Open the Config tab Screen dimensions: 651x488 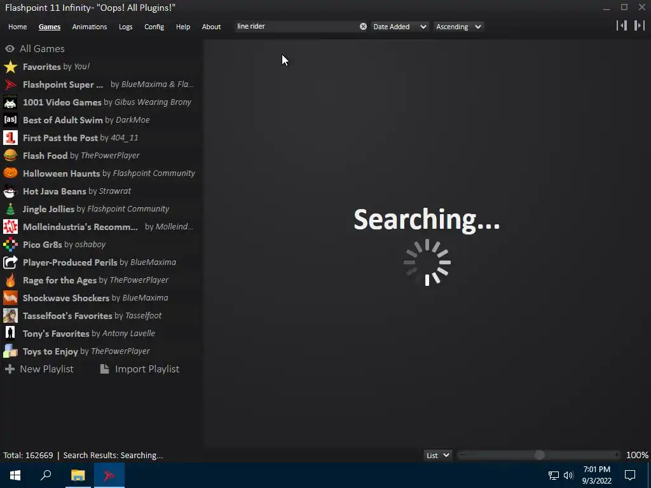coord(154,27)
